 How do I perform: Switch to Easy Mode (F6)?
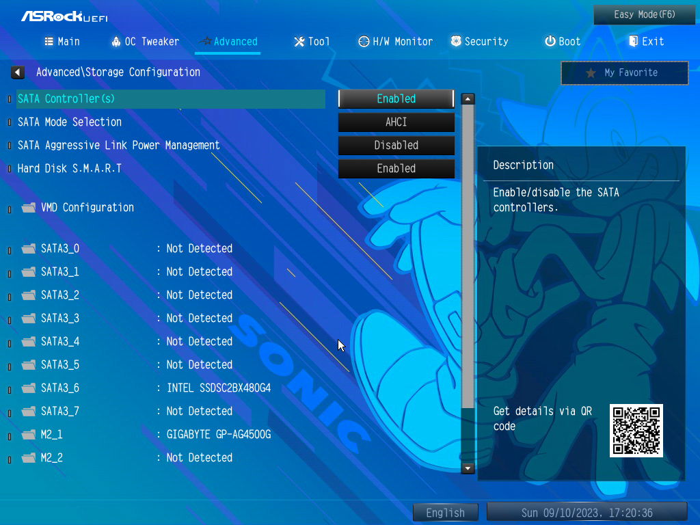point(644,15)
